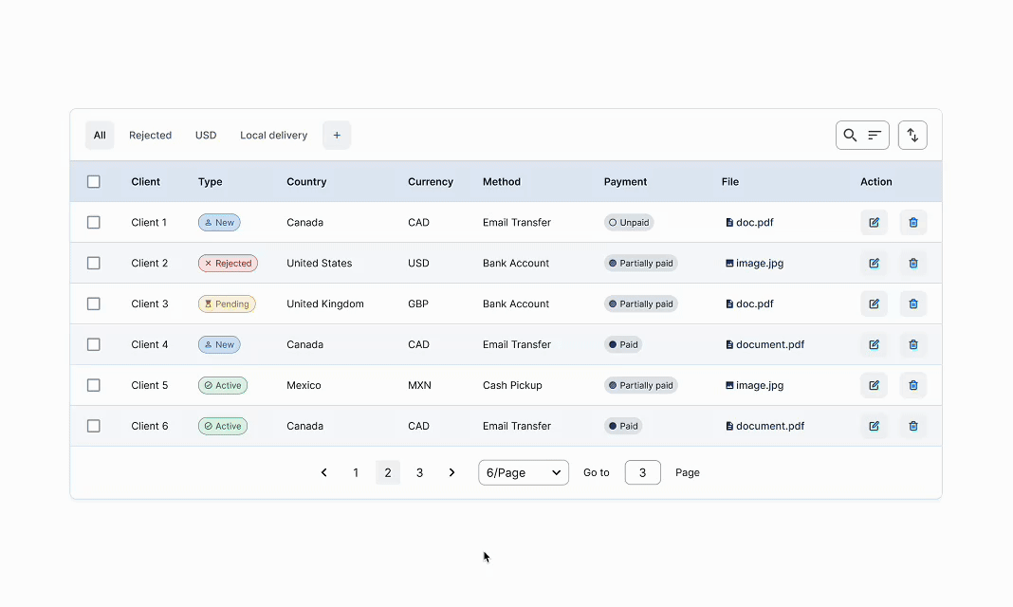Open the image.jpg file for Client 2

(759, 264)
